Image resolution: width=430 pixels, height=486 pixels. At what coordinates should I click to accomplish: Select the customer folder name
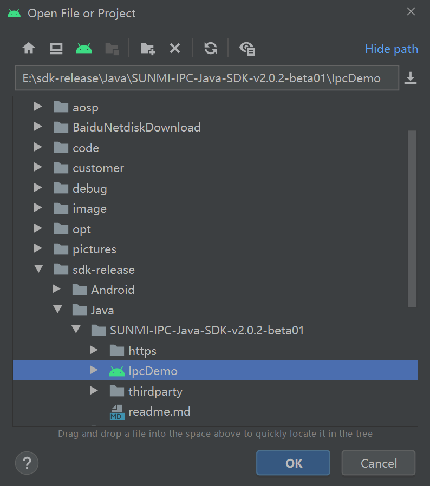(99, 168)
